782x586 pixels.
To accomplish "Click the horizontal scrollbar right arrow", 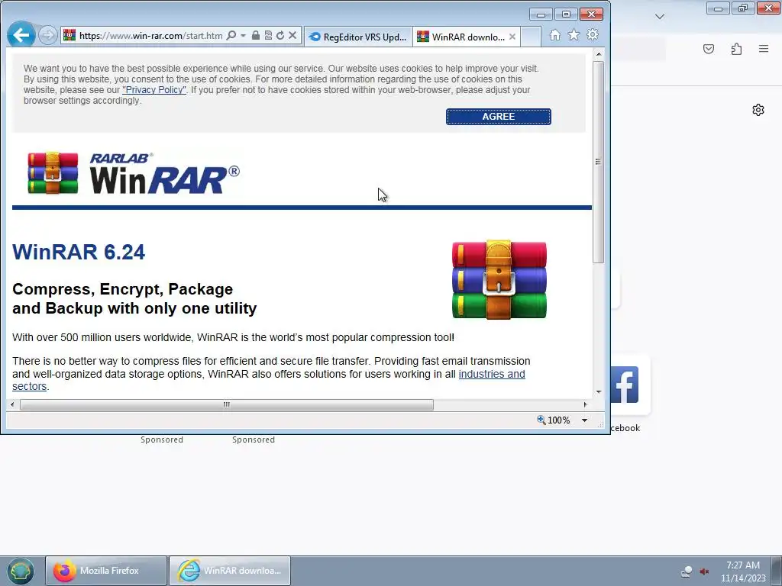I will tap(586, 404).
